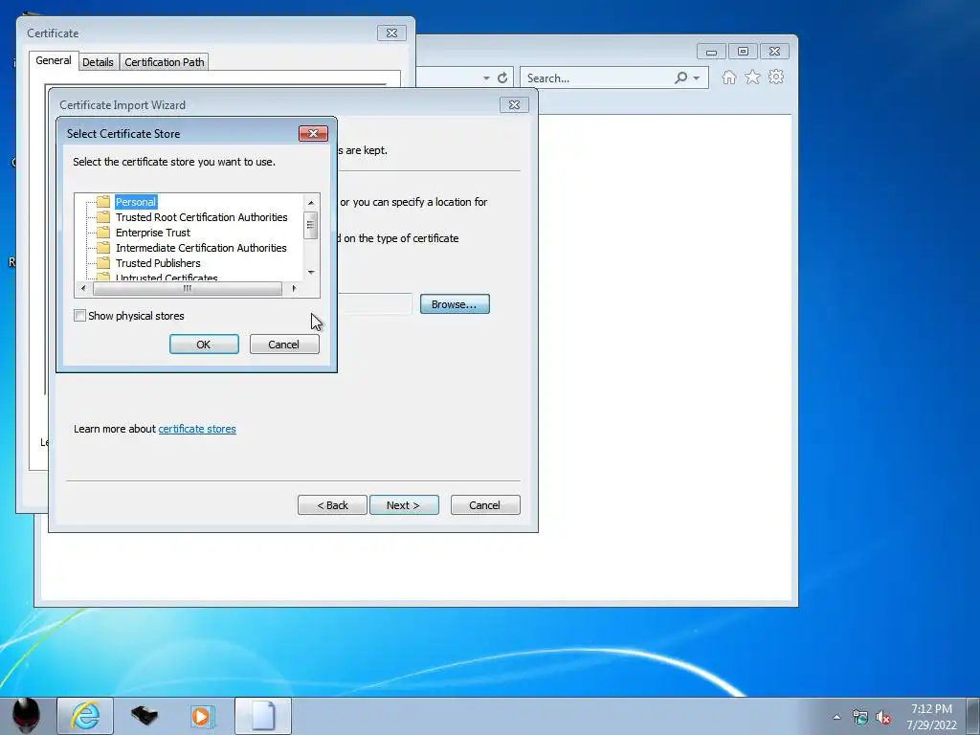
Task: Select Intermediate Certification Authorities store
Action: pyautogui.click(x=201, y=248)
